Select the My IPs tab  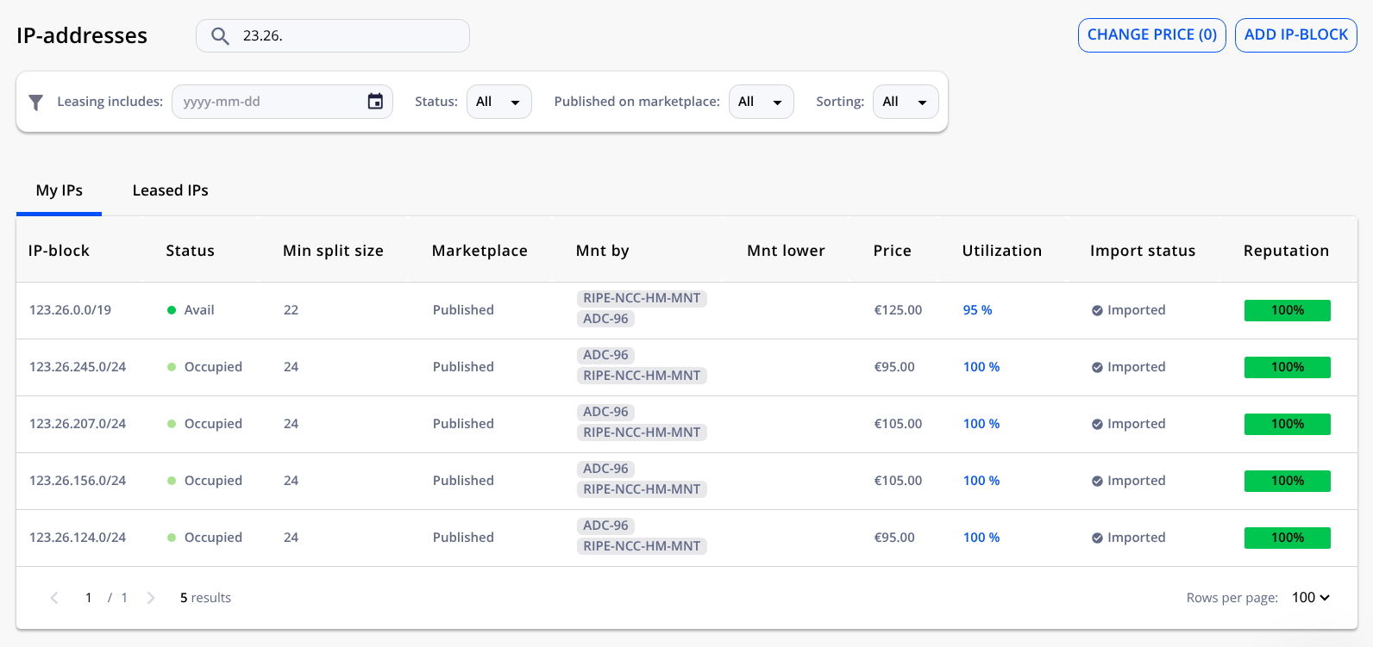click(60, 190)
